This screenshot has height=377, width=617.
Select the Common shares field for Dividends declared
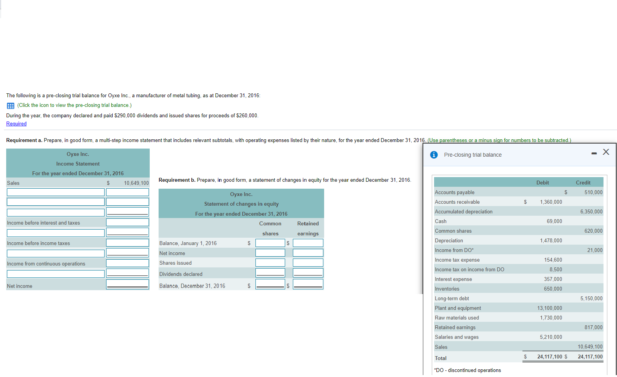[x=270, y=273]
